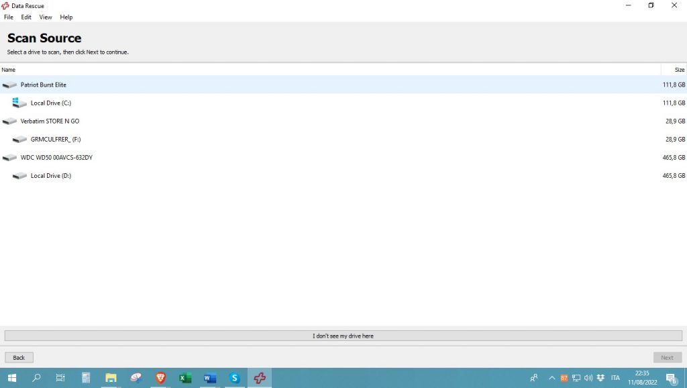Image resolution: width=687 pixels, height=388 pixels.
Task: Click the "I don't see my drive here" button
Action: pos(343,336)
